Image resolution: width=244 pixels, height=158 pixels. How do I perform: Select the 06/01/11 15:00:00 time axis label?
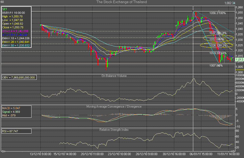(201, 154)
